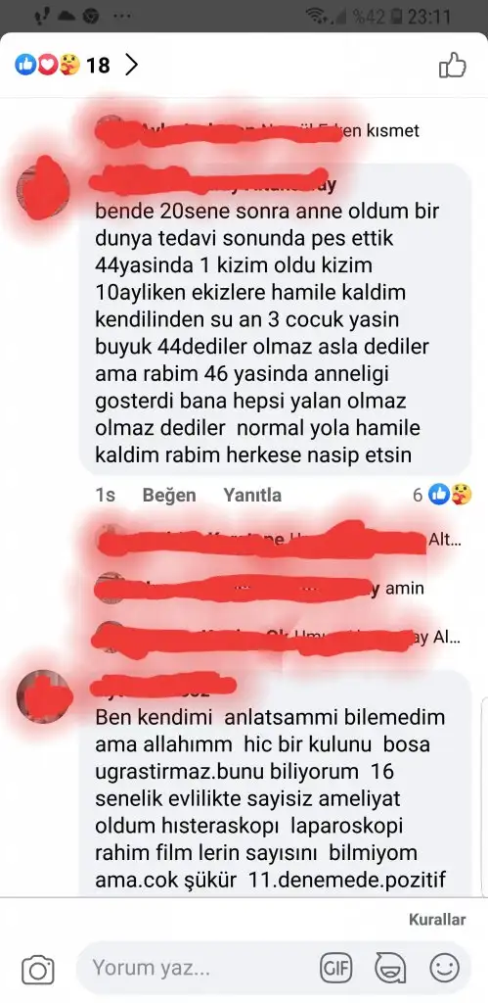The height and width of the screenshot is (1003, 488).
Task: Open the sticker picker icon
Action: (x=389, y=969)
